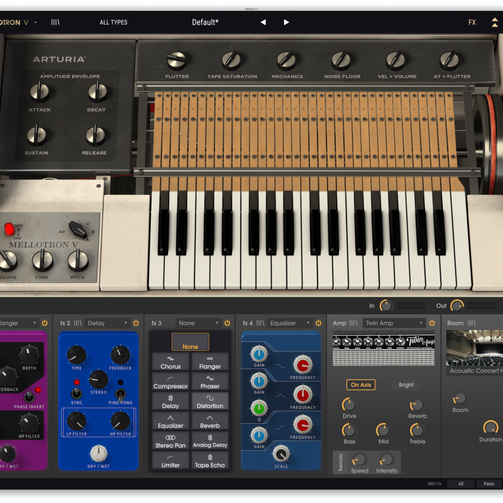The height and width of the screenshot is (503, 503).
Task: Open the preset browser library icon
Action: [x=55, y=22]
